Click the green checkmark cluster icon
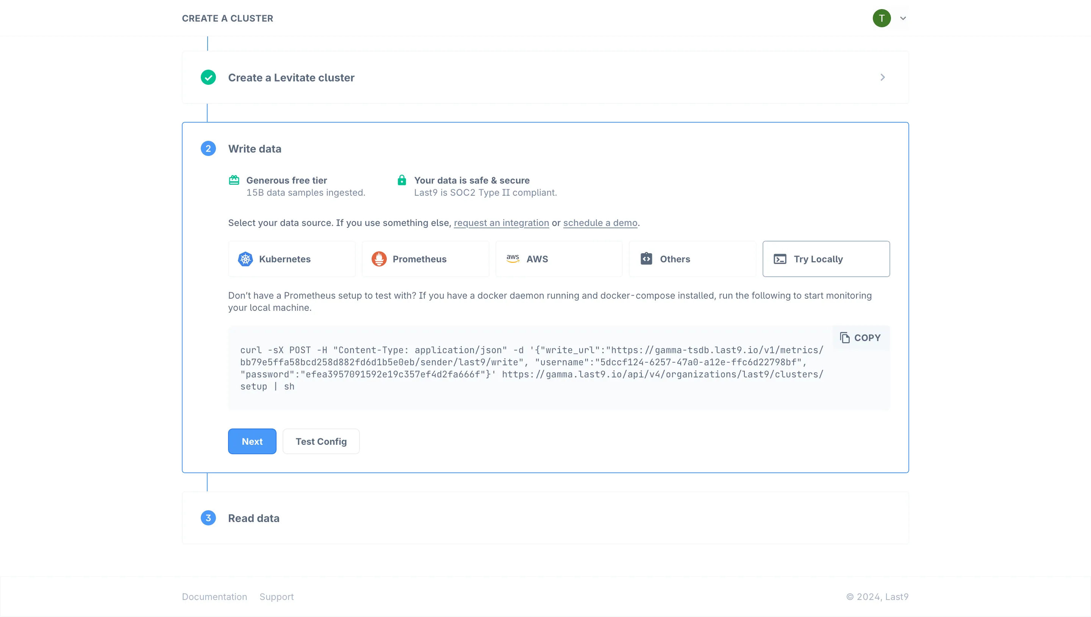 (x=208, y=77)
